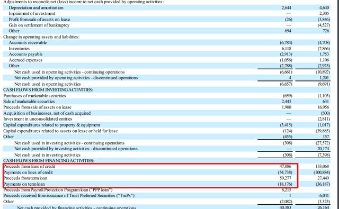The image size is (339, 209).
Task: Select the 'Impairment of investment' label
Action: (x=32, y=14)
